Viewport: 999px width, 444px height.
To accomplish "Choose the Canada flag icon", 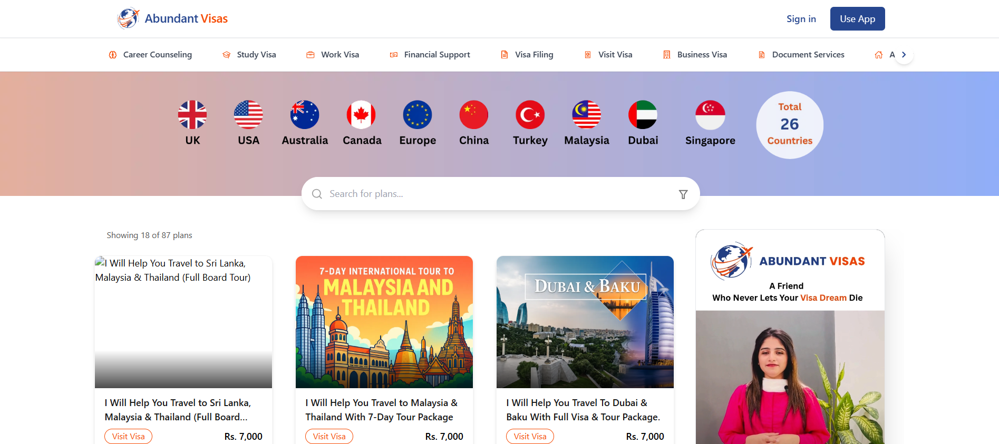I will pyautogui.click(x=361, y=115).
